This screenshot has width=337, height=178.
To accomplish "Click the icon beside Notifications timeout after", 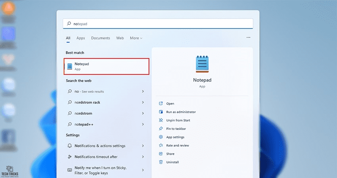I will tap(70, 157).
